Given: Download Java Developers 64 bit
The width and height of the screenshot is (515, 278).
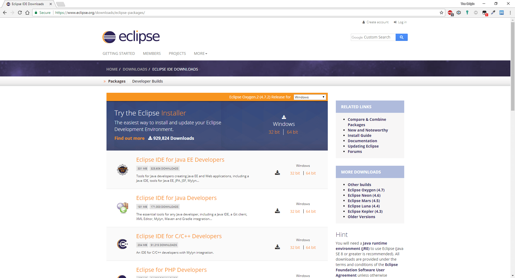Looking at the screenshot, I should point(311,211).
